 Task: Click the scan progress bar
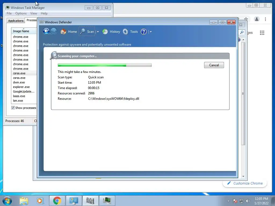[105, 65]
